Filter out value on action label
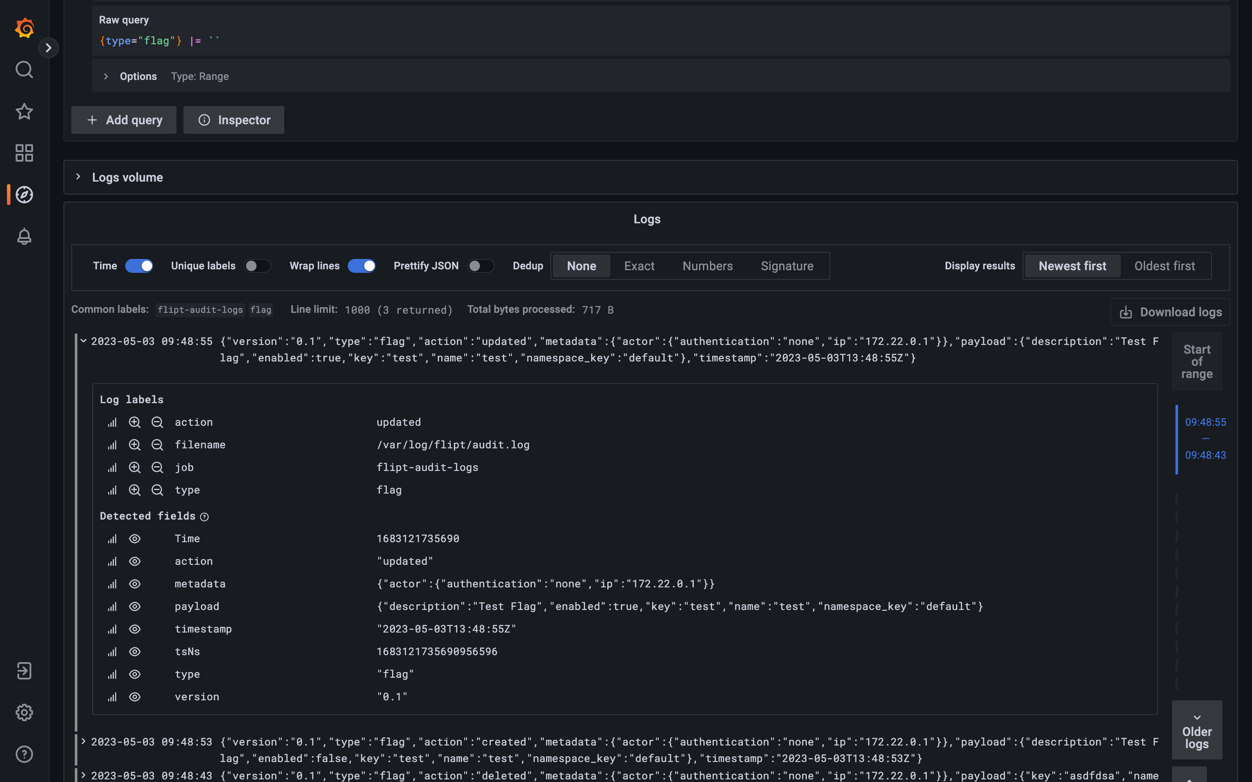 coord(157,423)
